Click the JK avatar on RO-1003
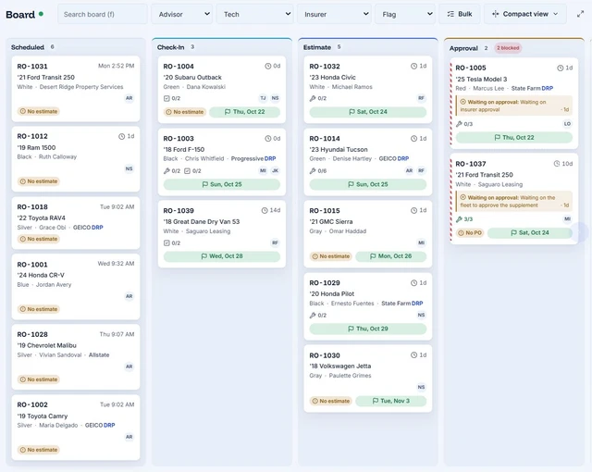The height and width of the screenshot is (472, 592). (276, 170)
